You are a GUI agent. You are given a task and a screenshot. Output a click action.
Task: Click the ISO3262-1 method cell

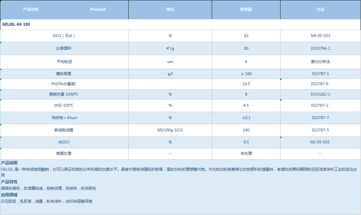320,94
